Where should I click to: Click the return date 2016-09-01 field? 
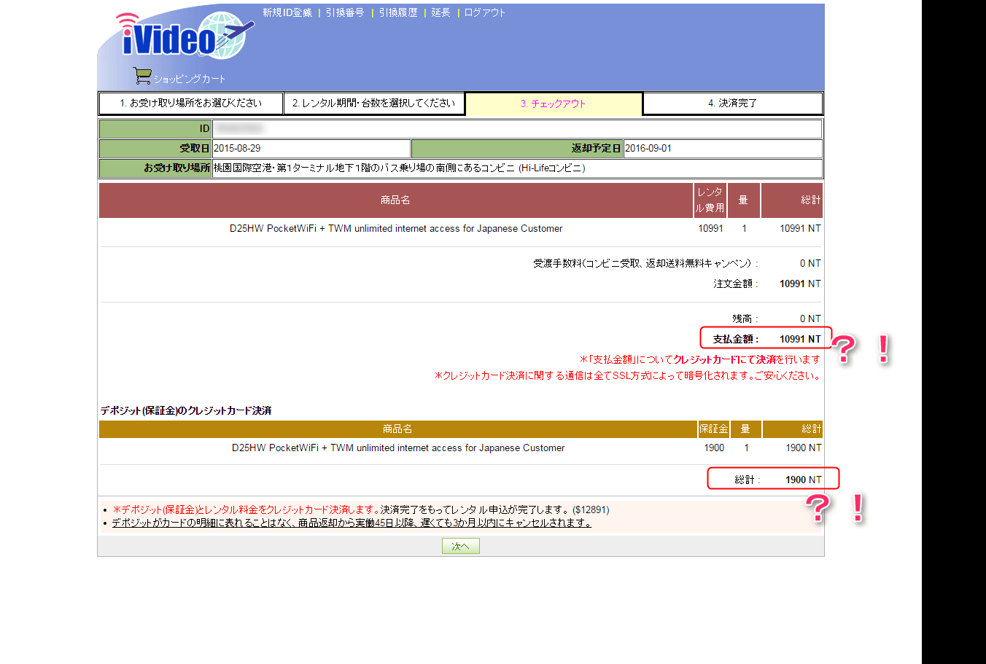(x=722, y=149)
